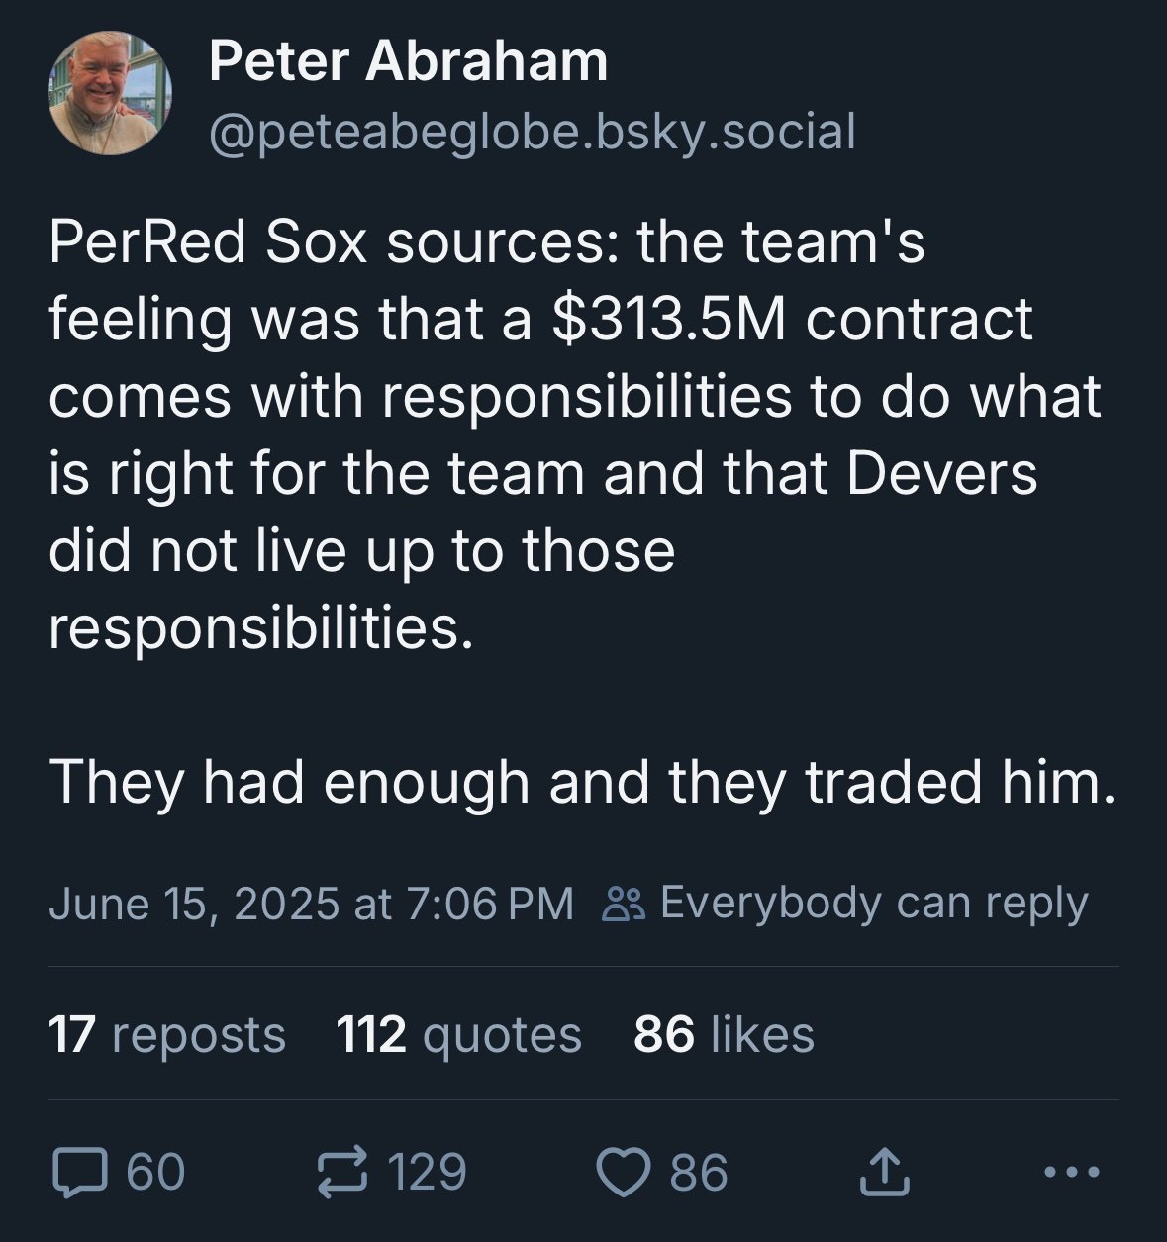The width and height of the screenshot is (1167, 1242).
Task: Open the @peteabeglobe.bsky.social handle link
Action: (532, 132)
